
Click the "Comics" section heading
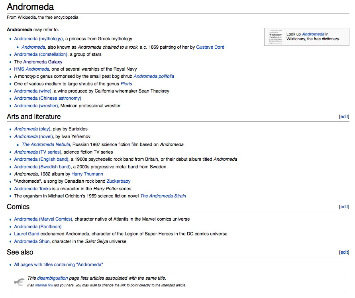pyautogui.click(x=18, y=207)
